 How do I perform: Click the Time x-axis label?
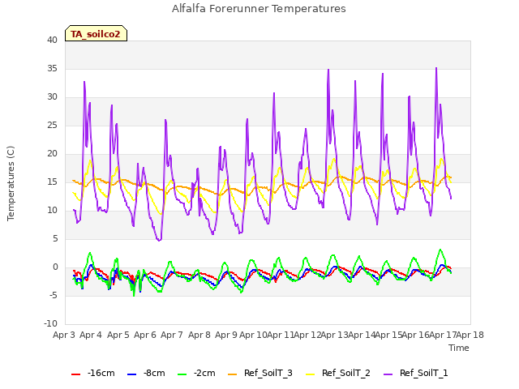pyautogui.click(x=459, y=348)
